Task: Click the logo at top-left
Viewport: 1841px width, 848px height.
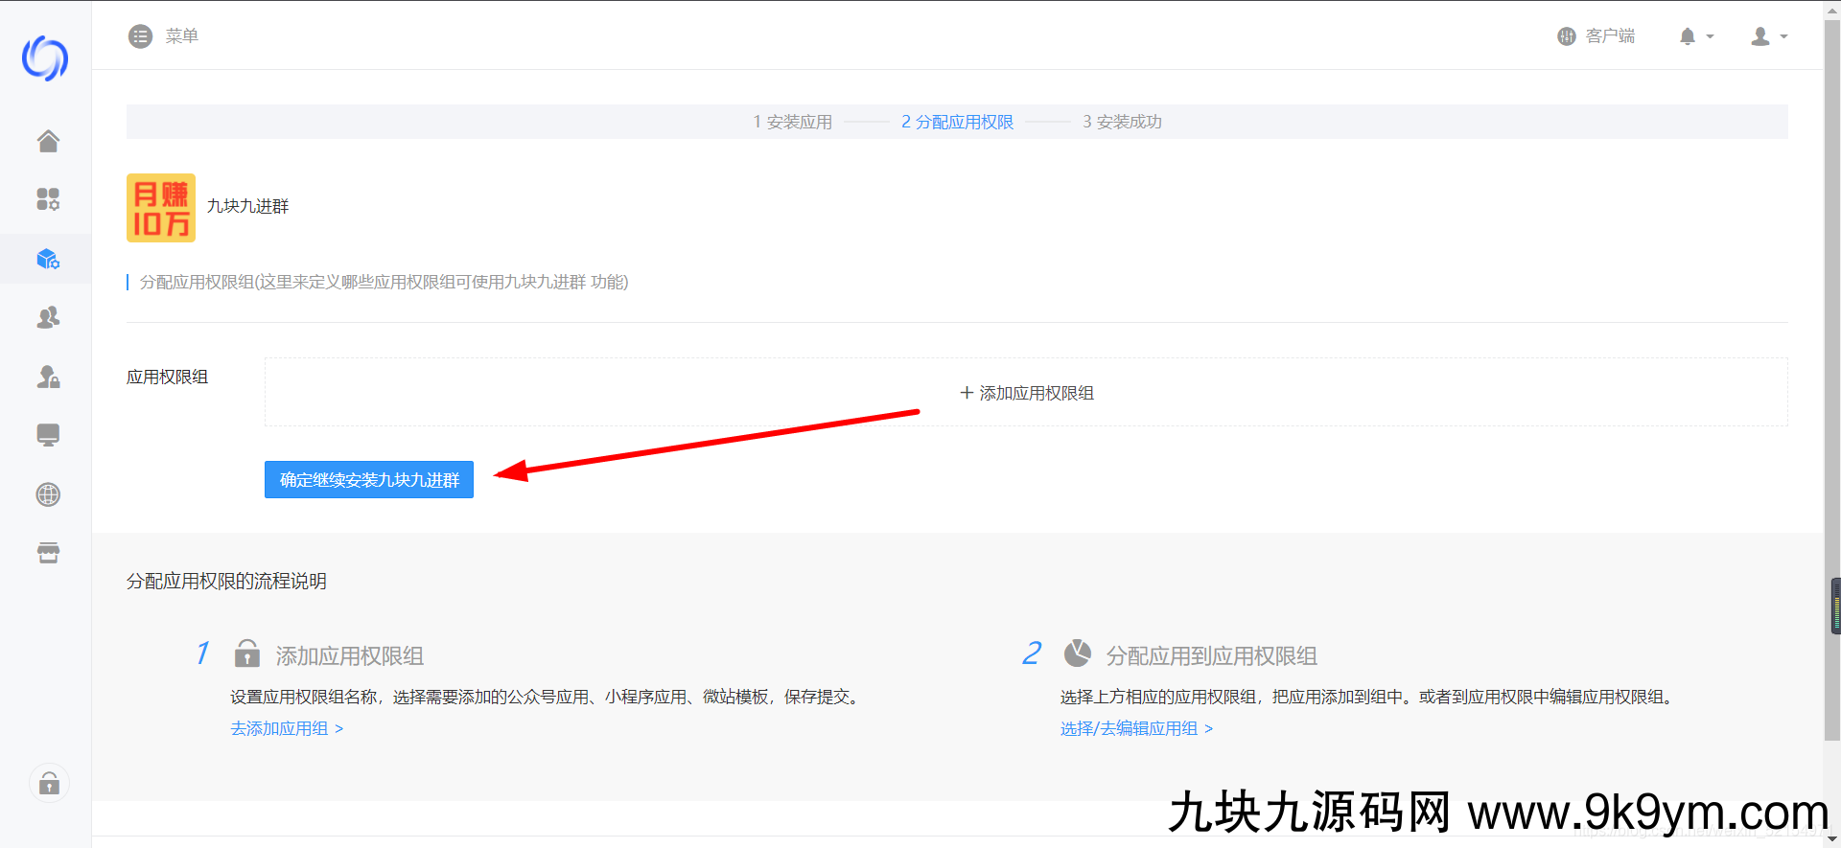Action: point(45,58)
